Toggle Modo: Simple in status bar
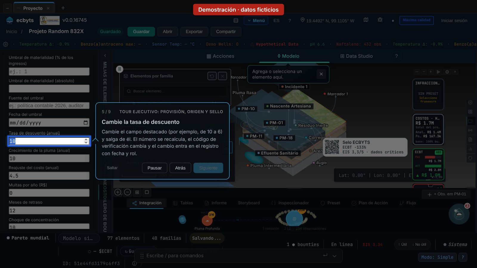 pos(437,257)
